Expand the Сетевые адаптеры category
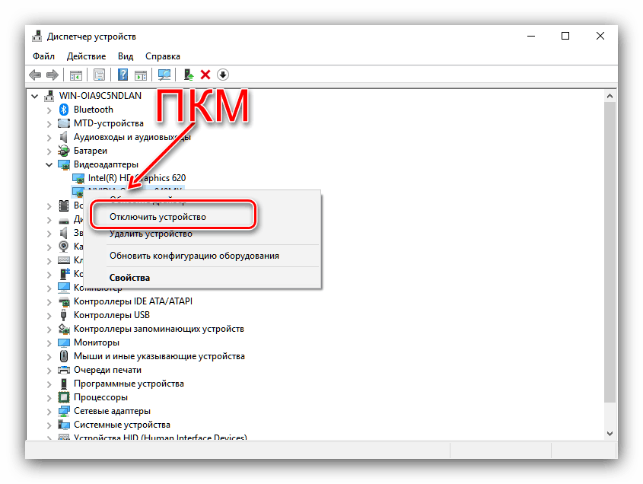Image resolution: width=643 pixels, height=484 pixels. (x=49, y=412)
